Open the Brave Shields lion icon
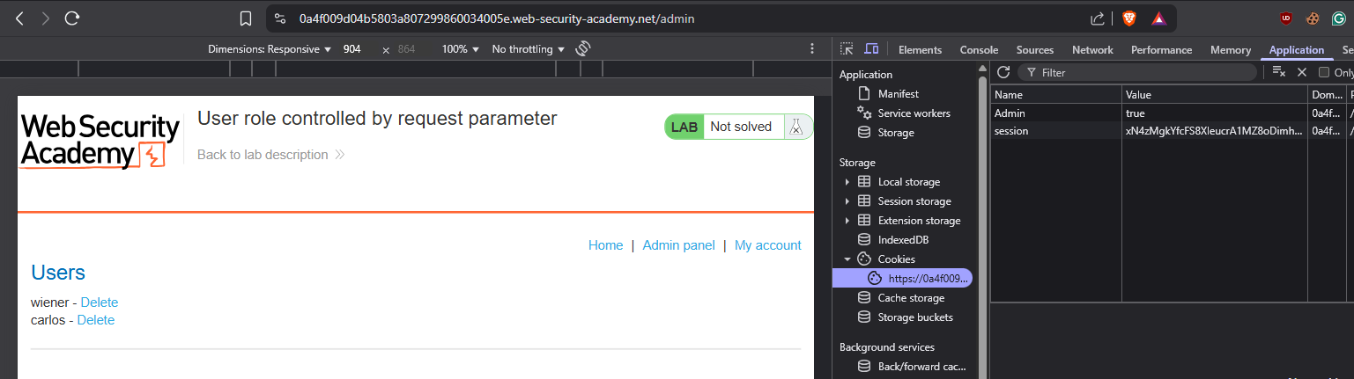 [x=1128, y=18]
